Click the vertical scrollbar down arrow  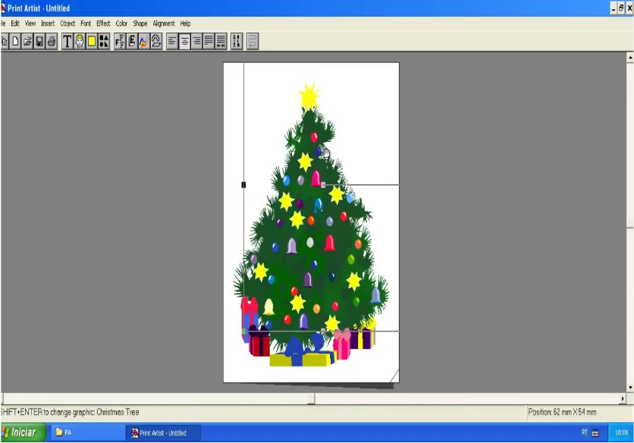pyautogui.click(x=630, y=388)
